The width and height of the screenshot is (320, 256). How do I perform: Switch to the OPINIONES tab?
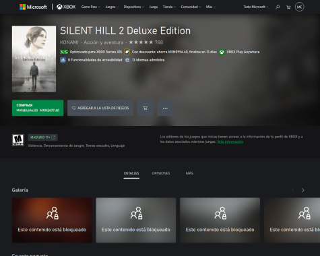(161, 173)
